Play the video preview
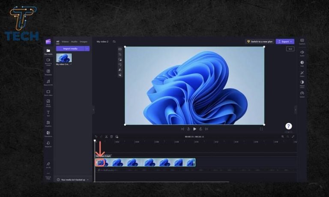The height and width of the screenshot is (197, 329). pyautogui.click(x=195, y=129)
